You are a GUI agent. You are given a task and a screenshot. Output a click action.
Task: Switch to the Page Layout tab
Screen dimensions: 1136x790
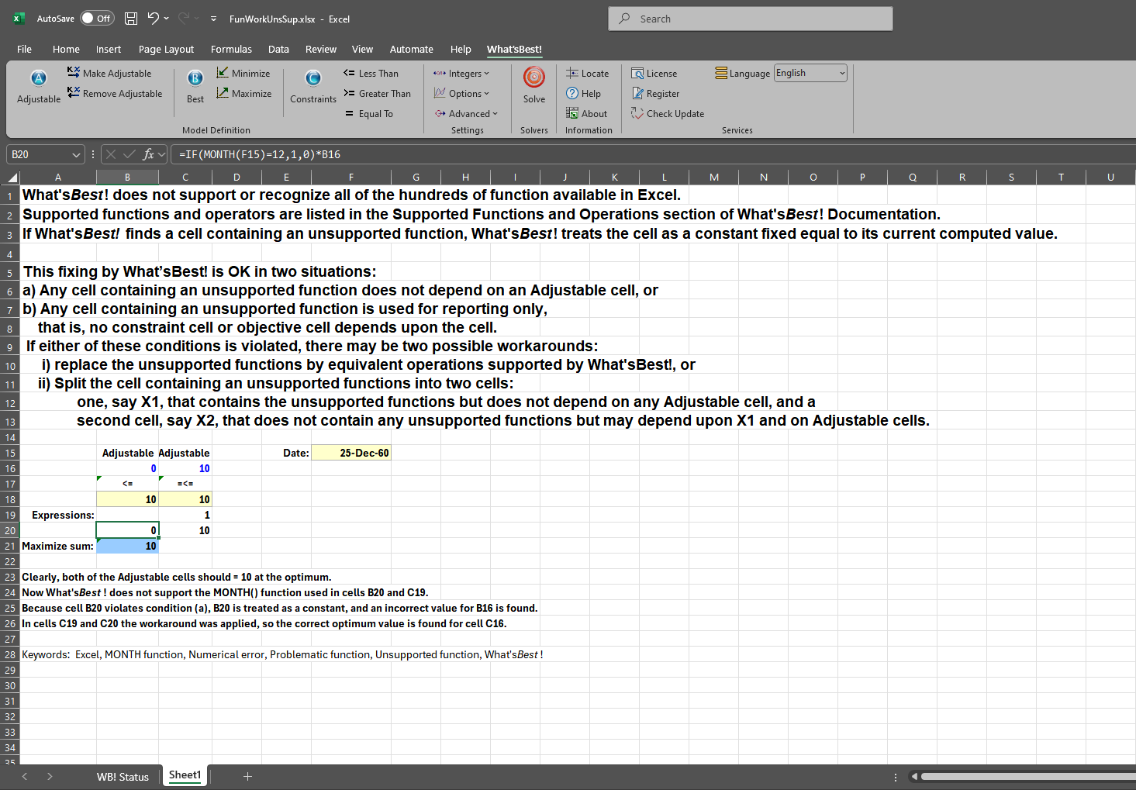point(166,49)
